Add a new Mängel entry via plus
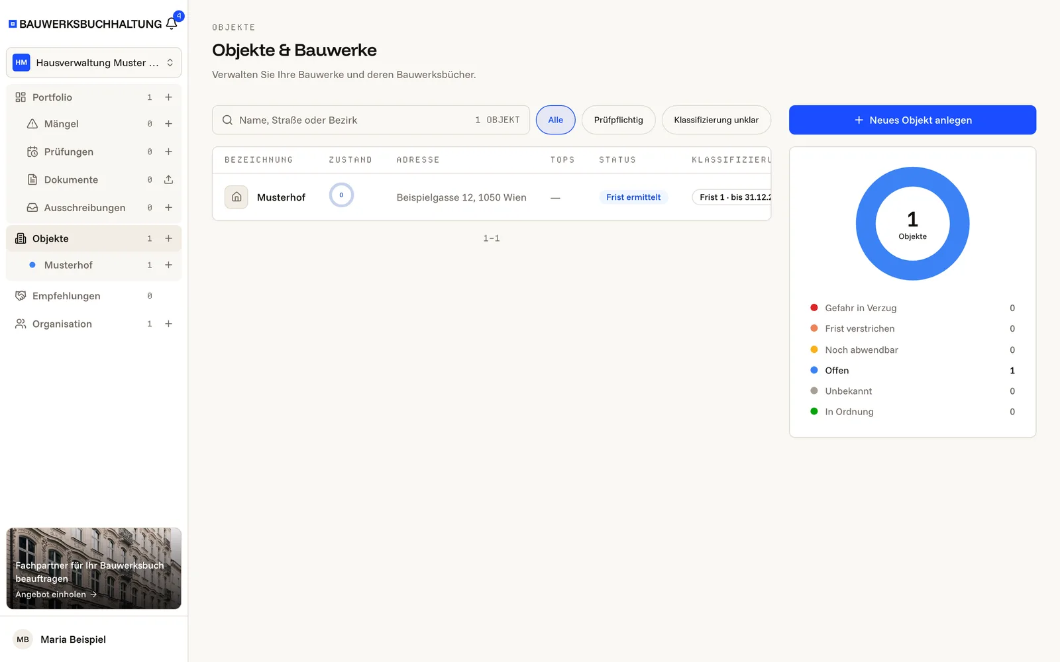Screen dimensions: 1060x662 pos(168,124)
